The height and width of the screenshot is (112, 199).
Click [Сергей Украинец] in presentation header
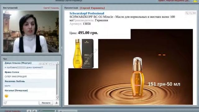point(92,8)
